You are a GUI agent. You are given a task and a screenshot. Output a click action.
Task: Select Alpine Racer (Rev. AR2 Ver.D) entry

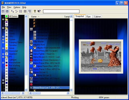(x=47, y=63)
